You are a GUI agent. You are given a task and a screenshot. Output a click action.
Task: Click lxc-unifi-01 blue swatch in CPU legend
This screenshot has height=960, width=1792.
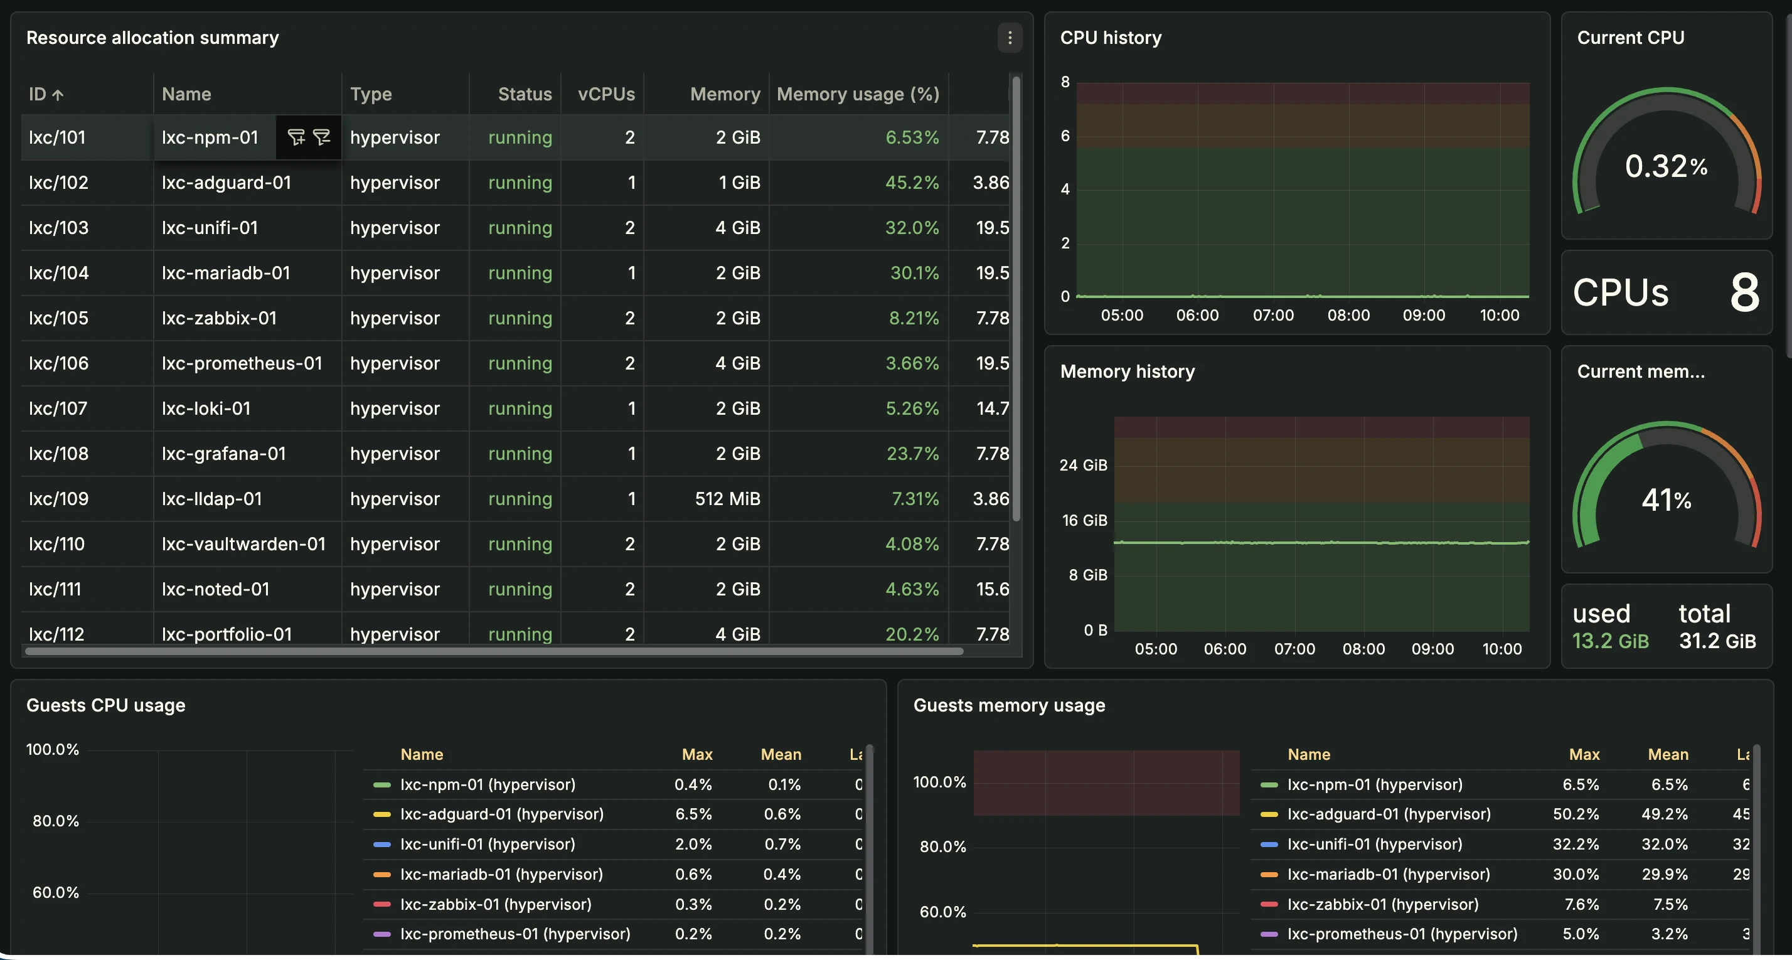click(x=382, y=845)
